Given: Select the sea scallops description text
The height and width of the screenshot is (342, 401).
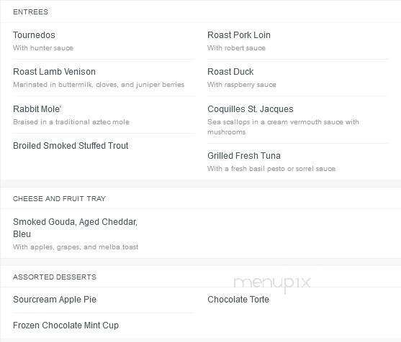Looking at the screenshot, I should tap(283, 127).
